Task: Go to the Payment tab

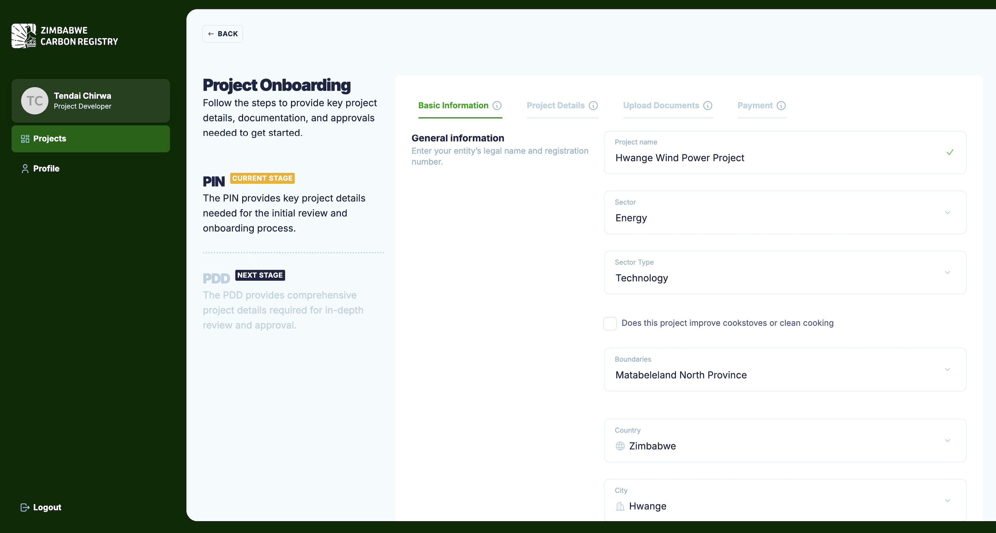Action: 762,106
